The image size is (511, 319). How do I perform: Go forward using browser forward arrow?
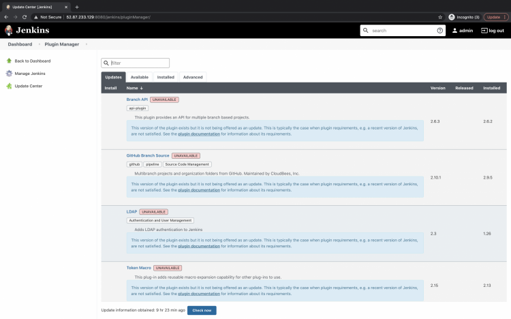15,17
